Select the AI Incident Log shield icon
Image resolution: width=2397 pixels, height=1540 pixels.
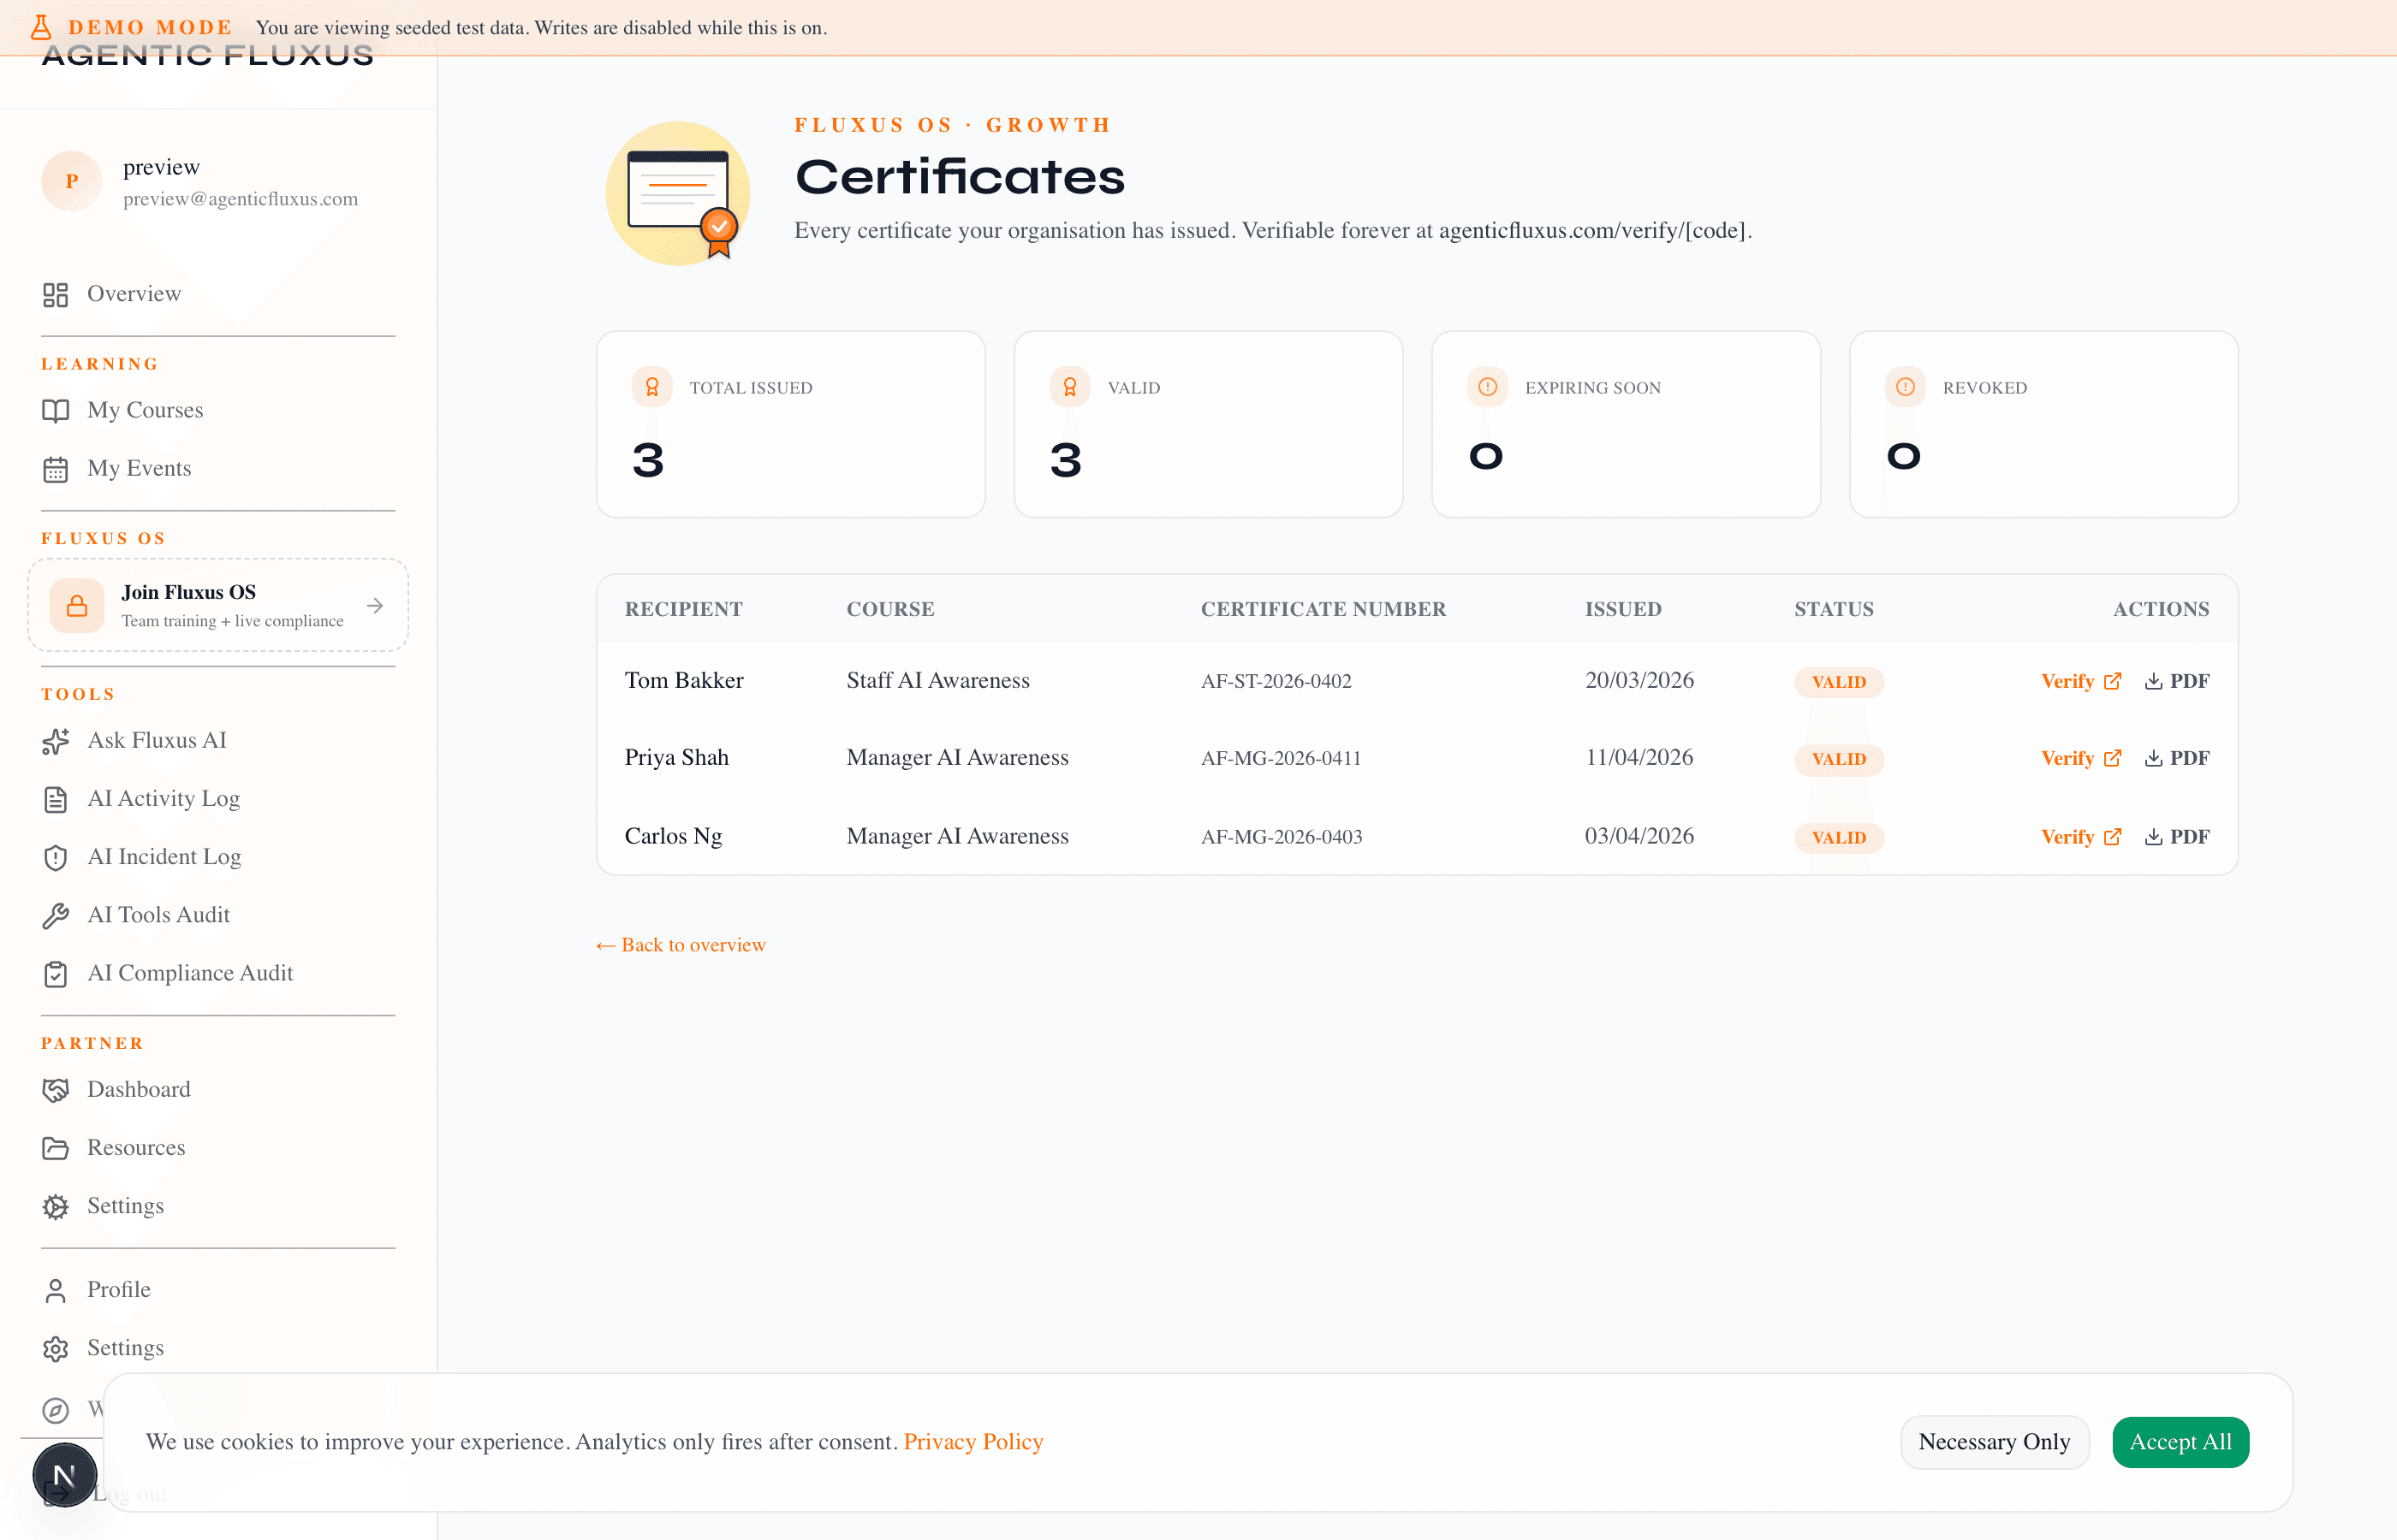[56, 856]
